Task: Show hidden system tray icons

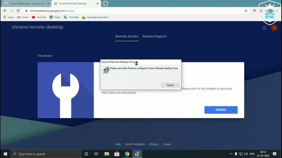Action: (231, 154)
